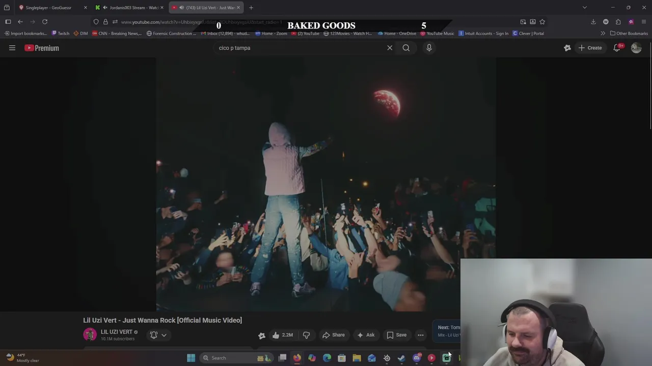Reload the current page
The height and width of the screenshot is (366, 652).
pyautogui.click(x=45, y=22)
